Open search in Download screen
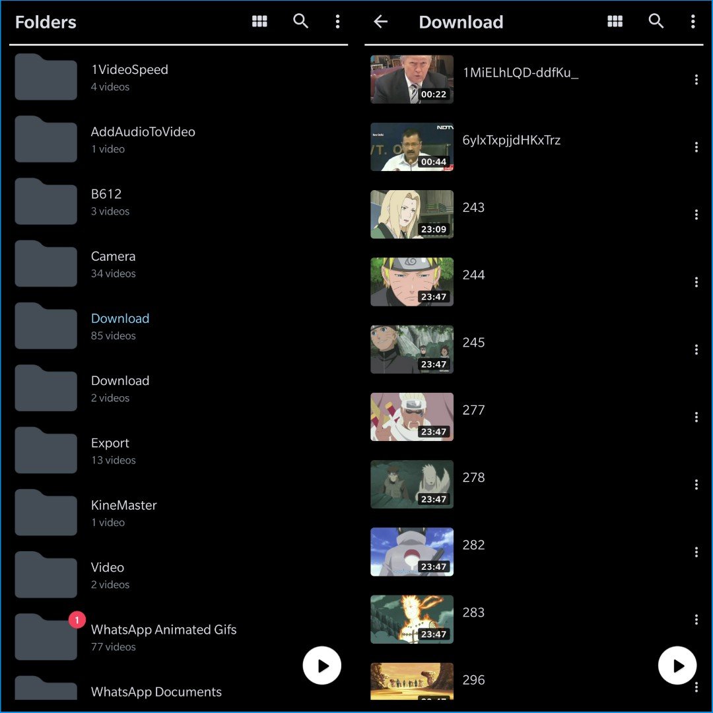713x713 pixels. click(x=656, y=21)
